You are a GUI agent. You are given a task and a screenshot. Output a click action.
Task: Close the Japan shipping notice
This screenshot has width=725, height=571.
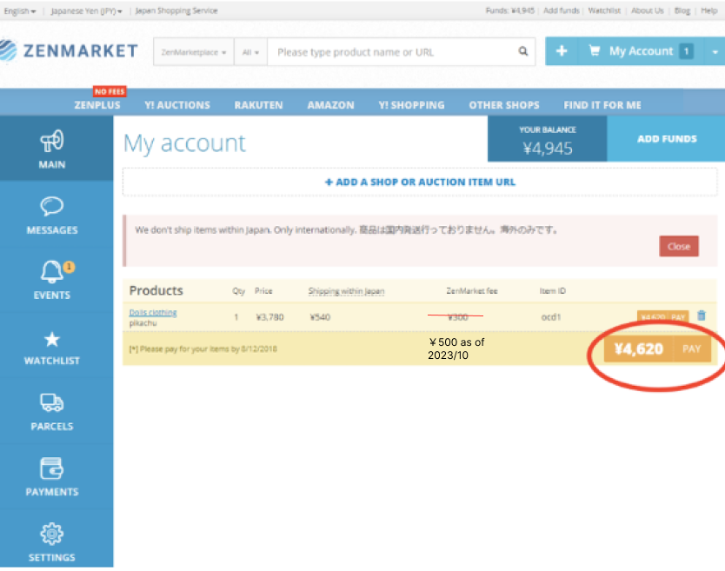click(x=678, y=247)
